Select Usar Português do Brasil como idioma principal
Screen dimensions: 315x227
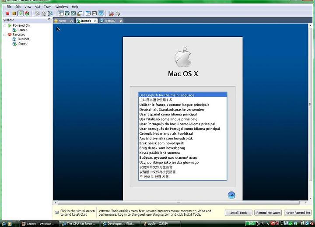click(x=182, y=124)
